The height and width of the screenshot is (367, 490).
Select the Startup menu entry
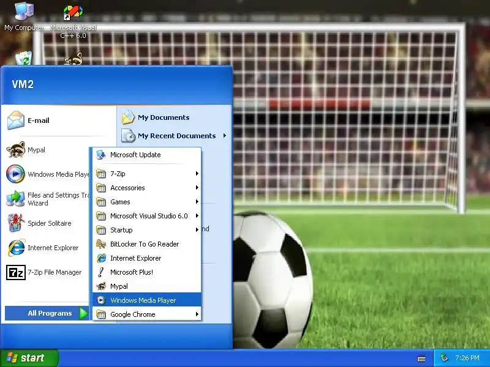[x=147, y=230]
